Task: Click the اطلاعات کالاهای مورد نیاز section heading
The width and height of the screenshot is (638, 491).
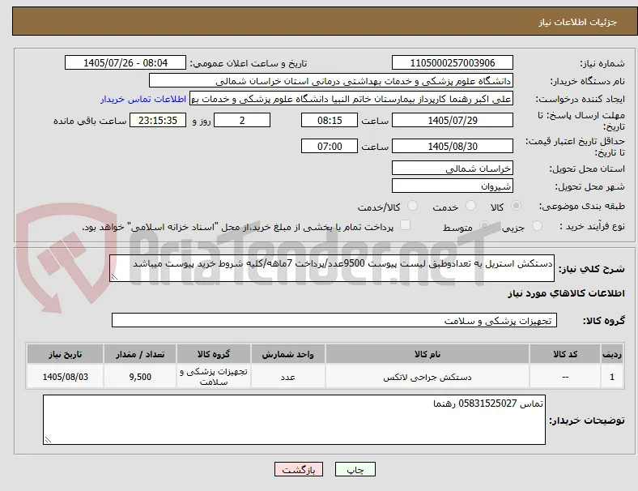Action: 566,293
